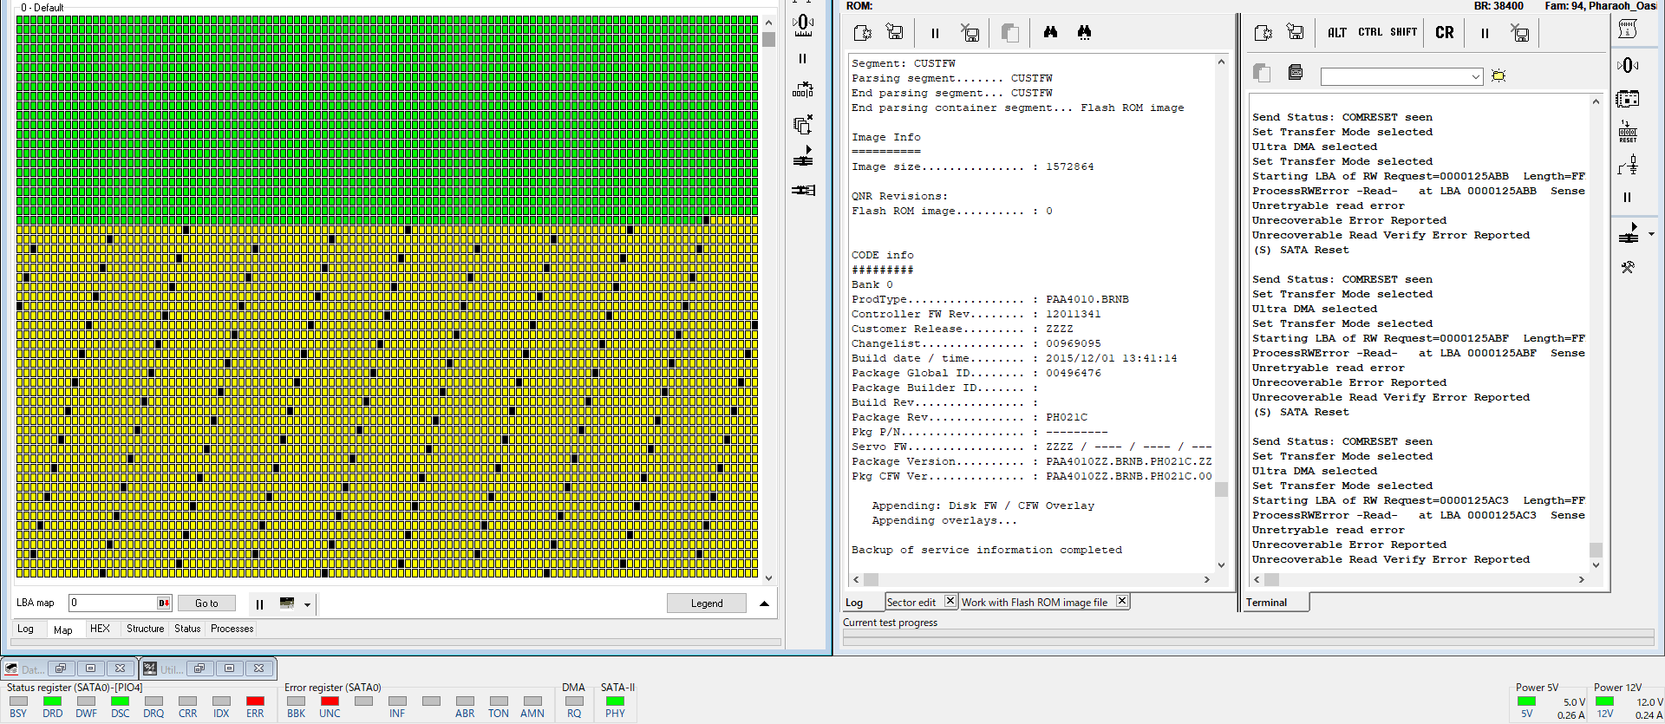Screen dimensions: 1665x724
Task: Click the binoculars find icon in ROM log toolbar
Action: click(x=1050, y=33)
